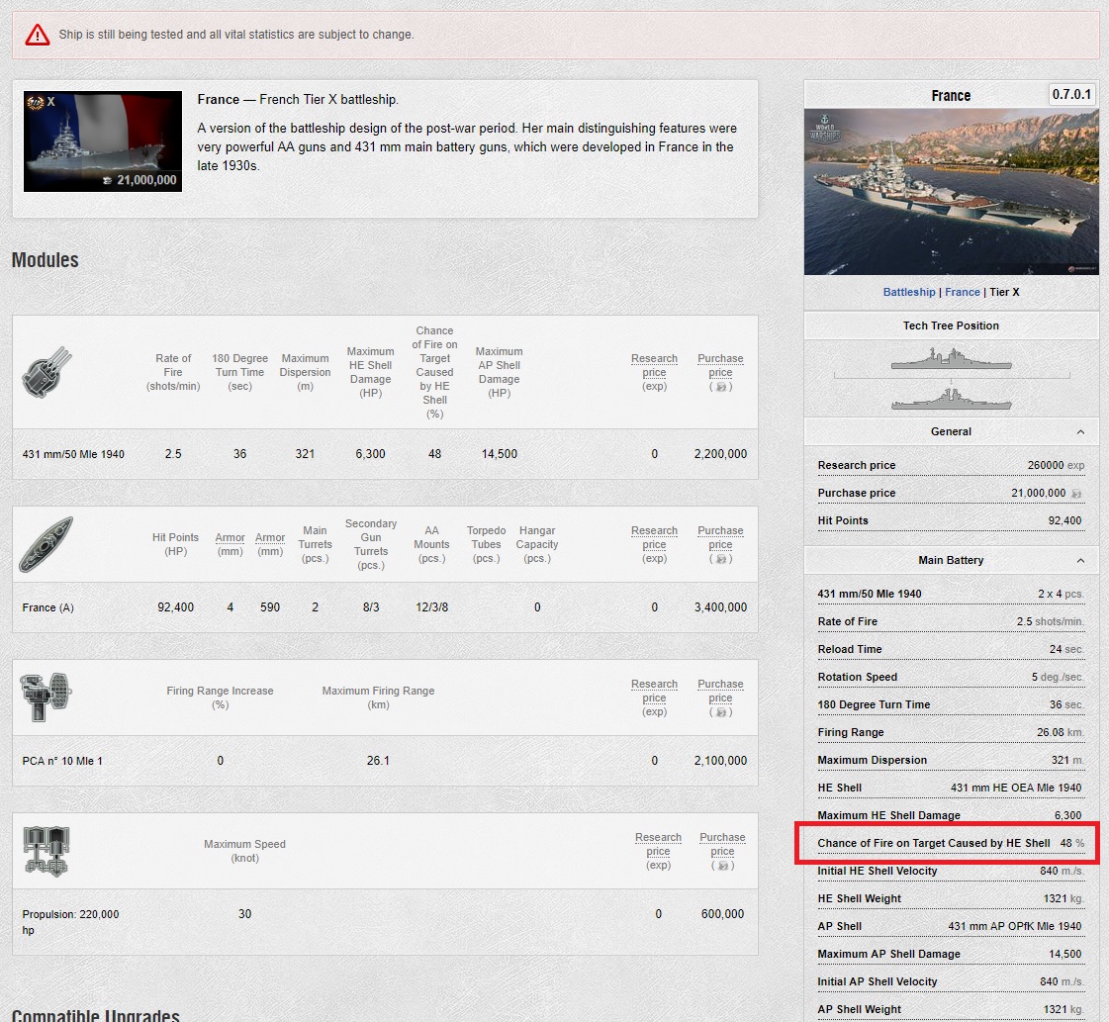Click the credits icon in the main battery table's Purchase price header
The height and width of the screenshot is (1022, 1109).
click(x=721, y=387)
